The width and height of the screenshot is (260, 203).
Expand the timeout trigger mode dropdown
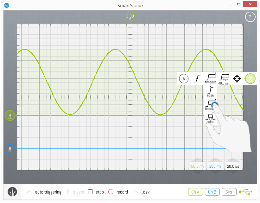pyautogui.click(x=210, y=78)
